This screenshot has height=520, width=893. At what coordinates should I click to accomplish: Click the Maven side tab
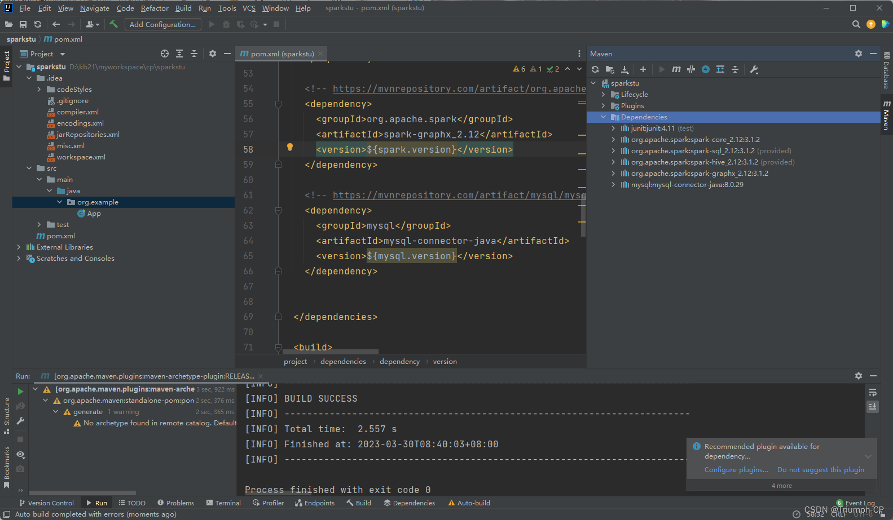coord(887,115)
